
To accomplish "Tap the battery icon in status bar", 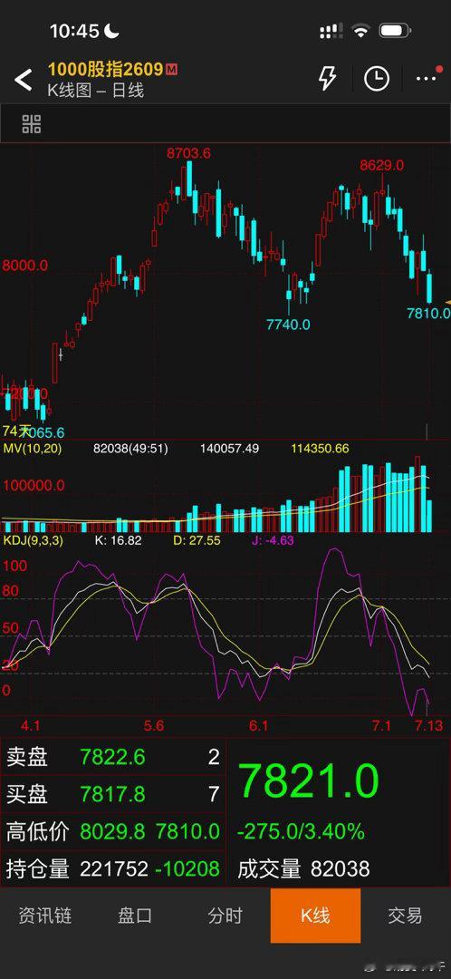I will (x=394, y=31).
